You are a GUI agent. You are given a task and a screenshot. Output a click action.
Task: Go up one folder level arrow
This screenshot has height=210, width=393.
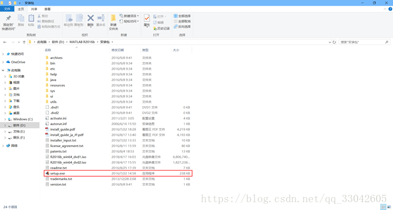pos(24,42)
